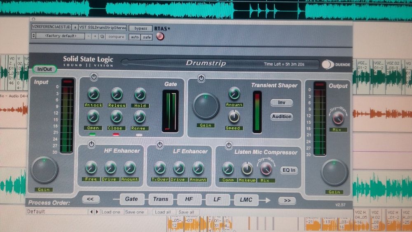
Task: Go to previous preset using left arrow
Action: click(91, 211)
